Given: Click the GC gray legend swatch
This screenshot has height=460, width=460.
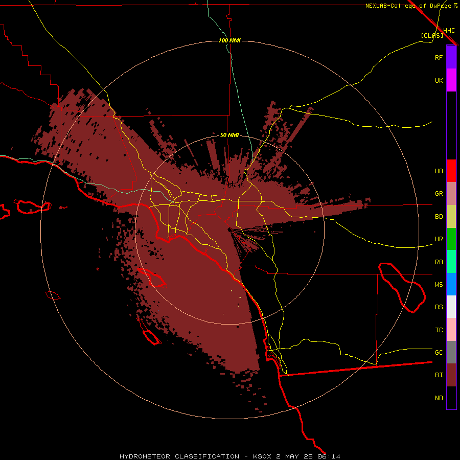Looking at the screenshot, I should (451, 352).
